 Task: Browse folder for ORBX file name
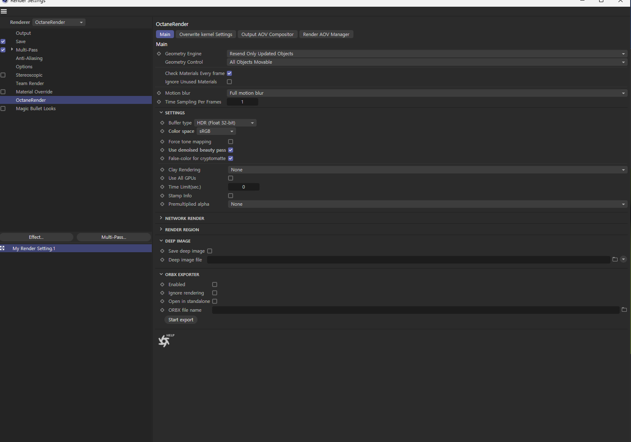coord(624,310)
